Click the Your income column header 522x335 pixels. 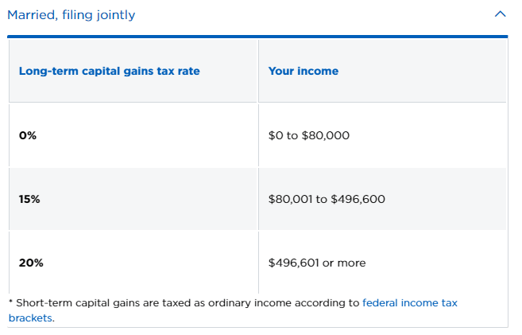(x=304, y=71)
